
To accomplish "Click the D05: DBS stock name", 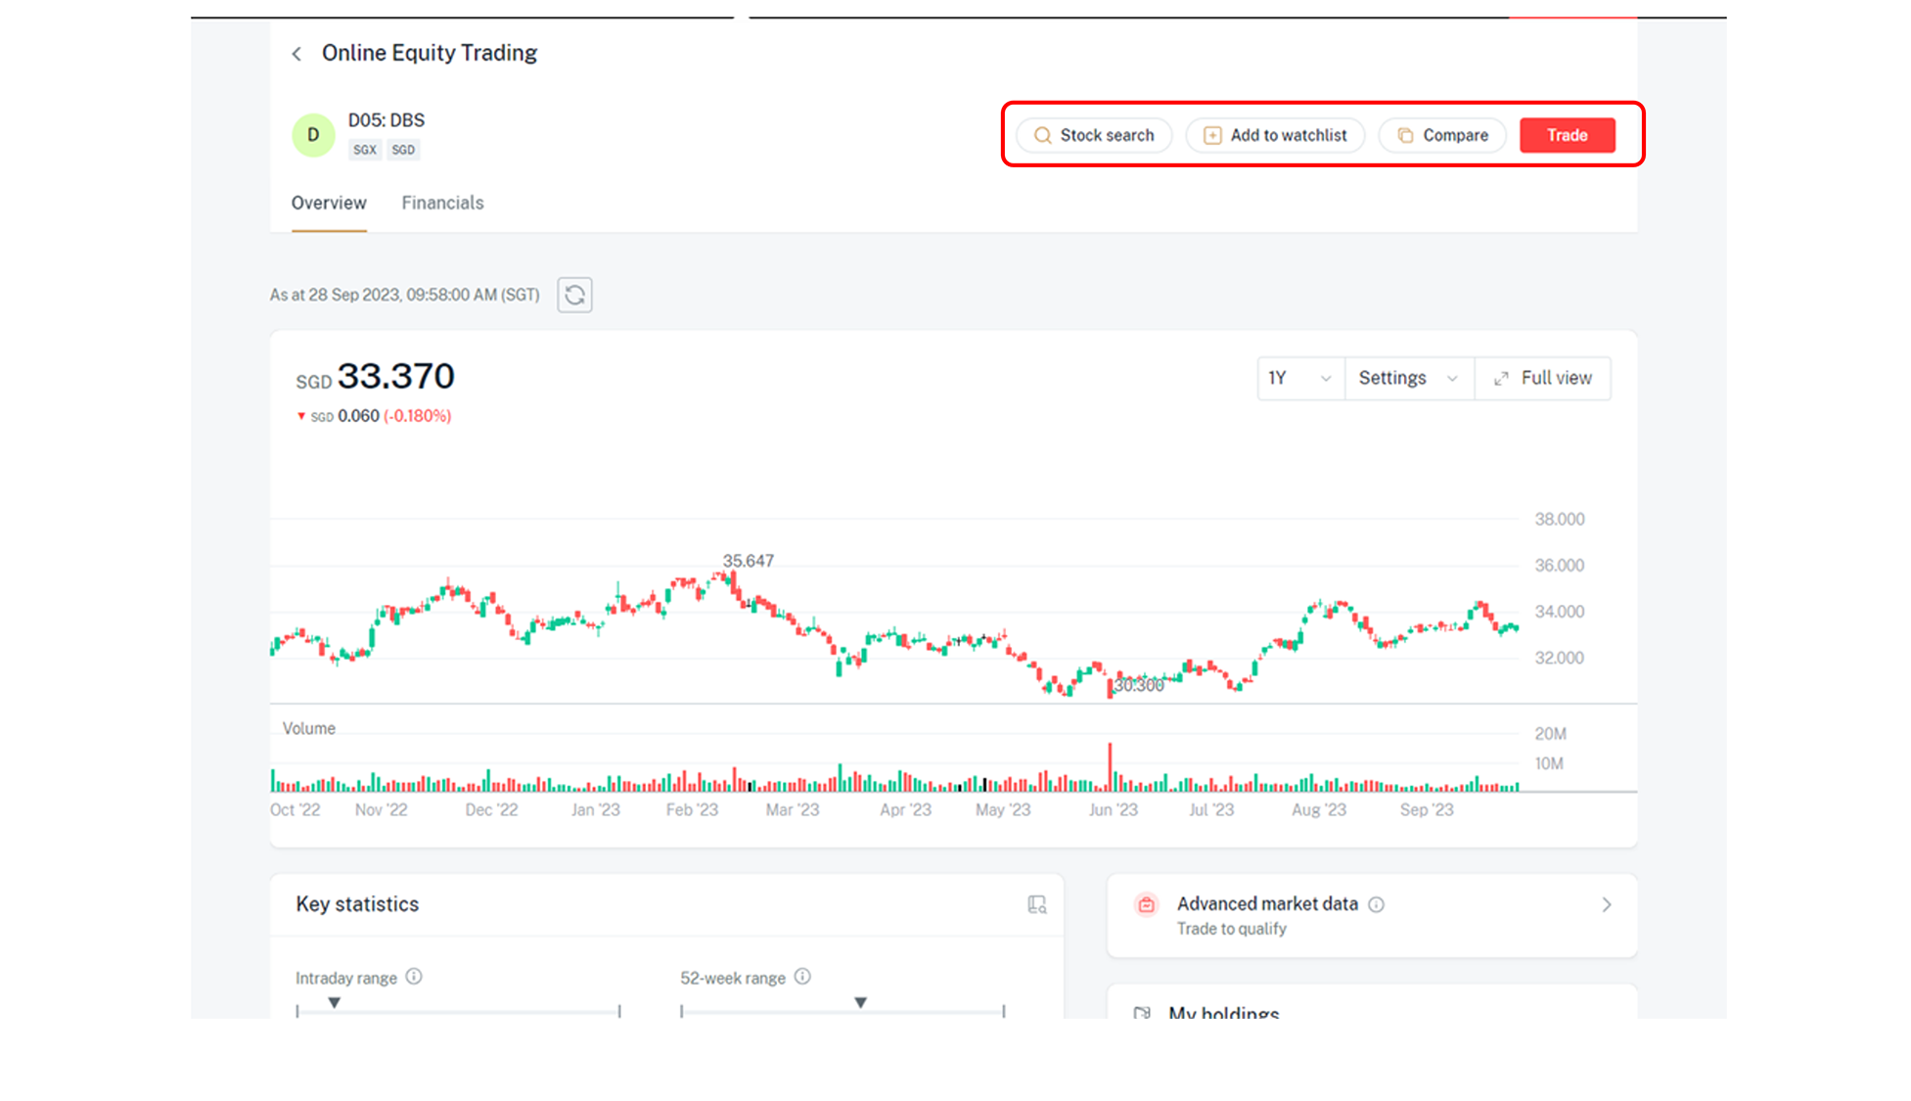I will click(x=387, y=120).
